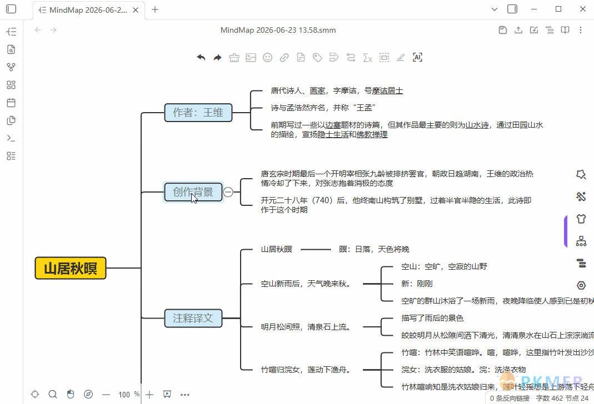Toggle the right sidebar

pyautogui.click(x=512, y=9)
